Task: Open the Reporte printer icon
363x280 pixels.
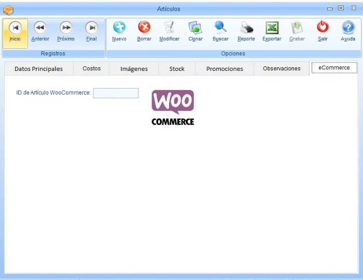Action: (x=246, y=32)
